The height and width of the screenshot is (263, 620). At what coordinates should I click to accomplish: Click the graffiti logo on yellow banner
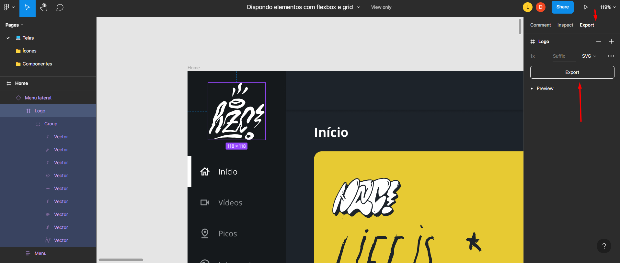366,197
